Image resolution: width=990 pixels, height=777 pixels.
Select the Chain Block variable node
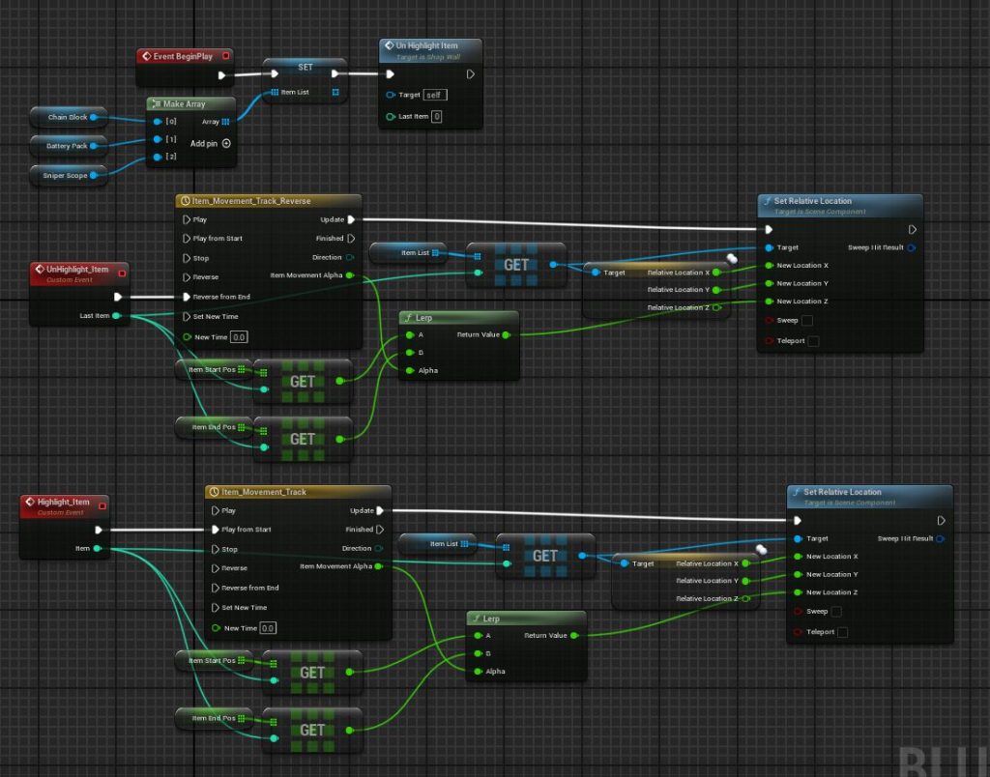point(68,117)
